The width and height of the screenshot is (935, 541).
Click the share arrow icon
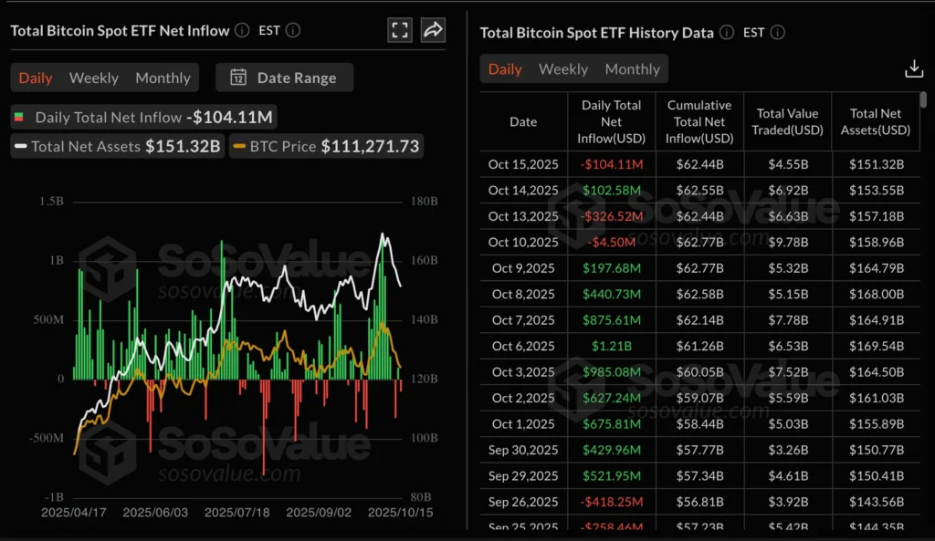tap(433, 30)
